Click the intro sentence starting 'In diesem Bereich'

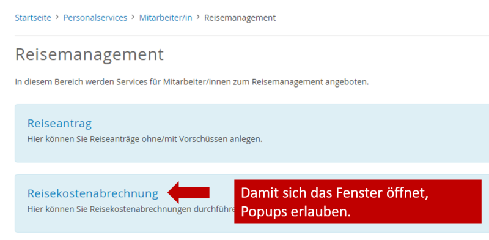[192, 83]
